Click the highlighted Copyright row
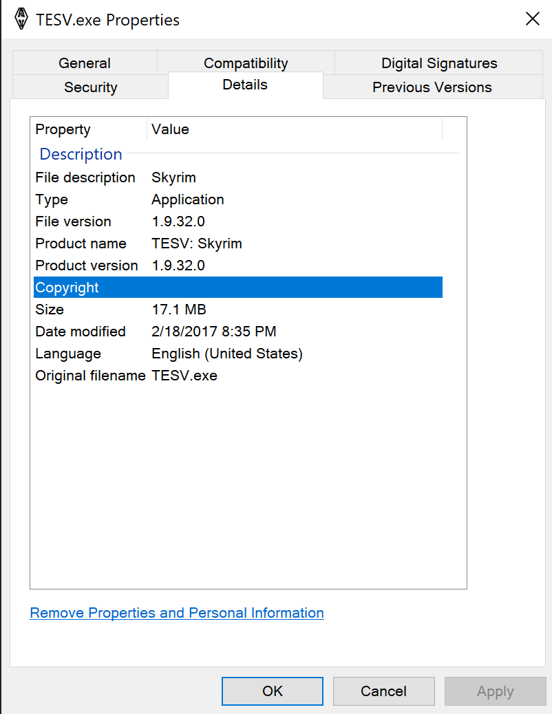Screen dimensions: 552x714 pos(238,288)
